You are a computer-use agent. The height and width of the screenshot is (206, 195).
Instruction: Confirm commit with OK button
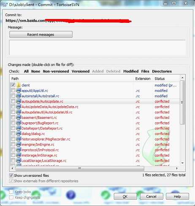125,196
